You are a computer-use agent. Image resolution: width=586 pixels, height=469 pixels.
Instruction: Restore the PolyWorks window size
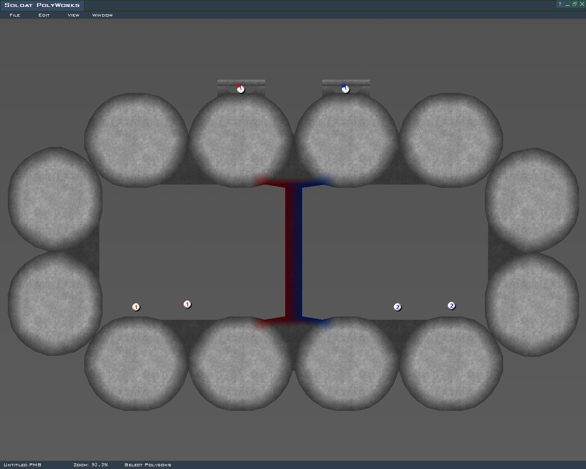coord(575,4)
